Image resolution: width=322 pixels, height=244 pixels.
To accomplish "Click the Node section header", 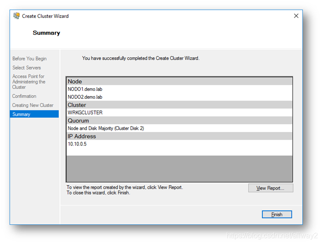I will 180,81.
